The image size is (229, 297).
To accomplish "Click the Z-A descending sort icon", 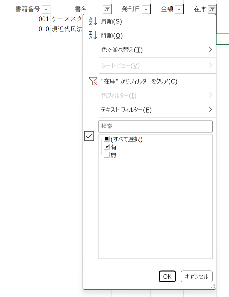I will coord(93,35).
